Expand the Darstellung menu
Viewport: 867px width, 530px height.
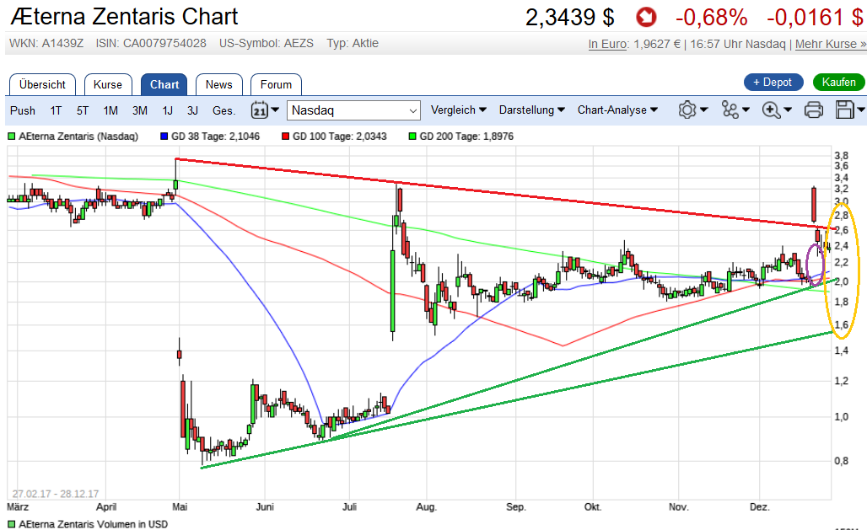[532, 110]
